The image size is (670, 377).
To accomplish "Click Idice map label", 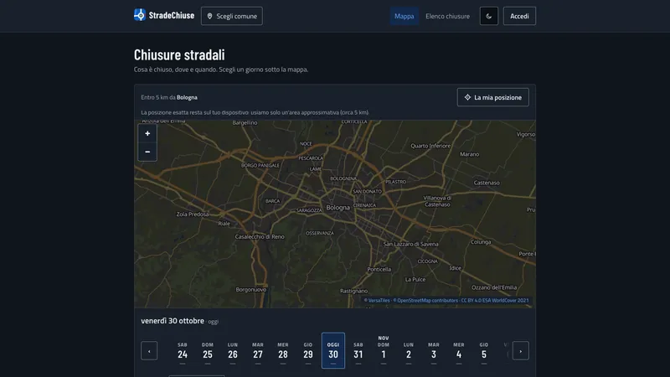I will (x=456, y=268).
